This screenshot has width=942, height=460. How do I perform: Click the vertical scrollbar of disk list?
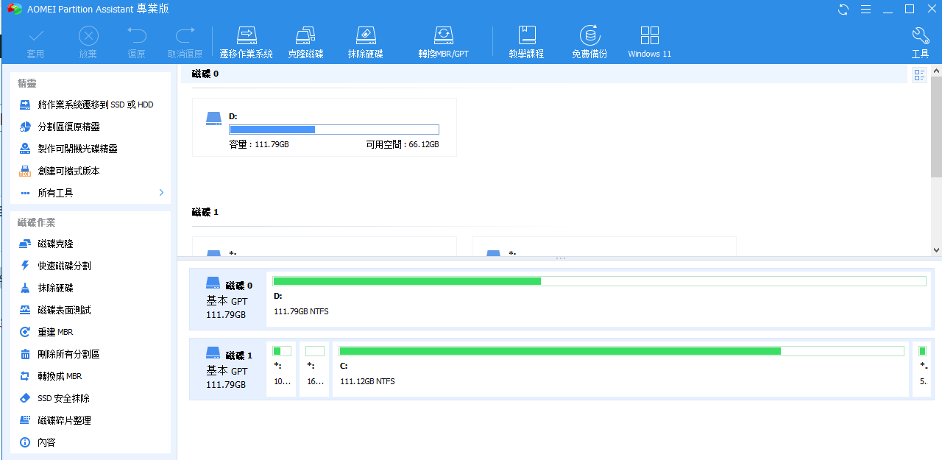pyautogui.click(x=936, y=125)
